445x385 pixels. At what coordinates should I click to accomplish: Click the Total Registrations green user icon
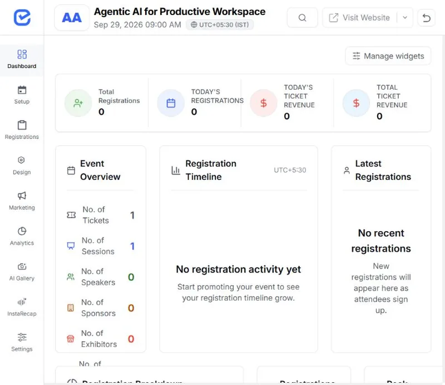(x=78, y=103)
